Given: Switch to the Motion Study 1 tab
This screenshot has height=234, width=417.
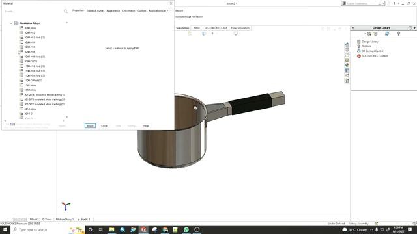Looking at the screenshot, I should 65,220.
